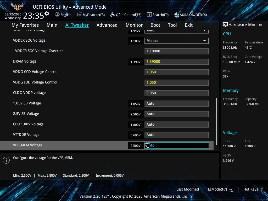This screenshot has width=268, height=201.
Task: Click the settings list scrollbar
Action: pyautogui.click(x=217, y=121)
